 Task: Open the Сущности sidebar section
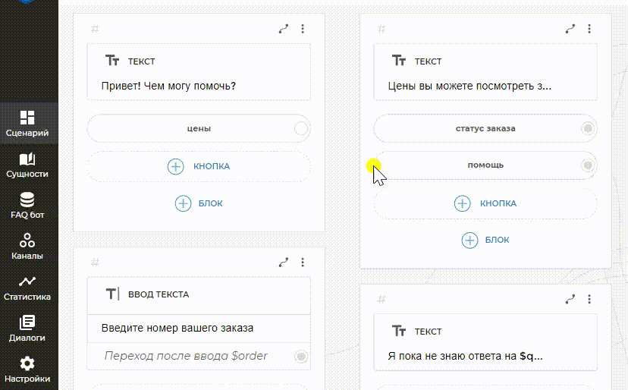[27, 165]
